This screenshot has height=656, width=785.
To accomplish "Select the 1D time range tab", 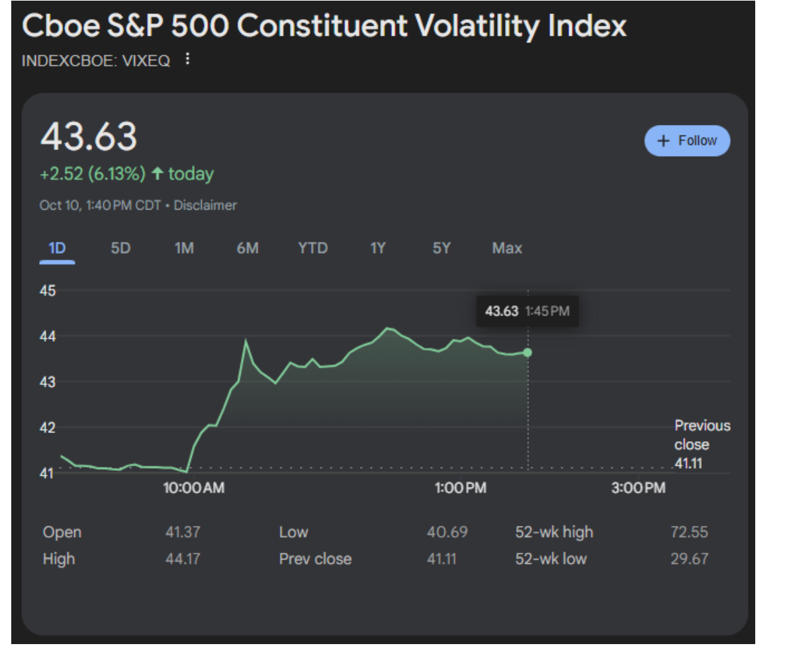I will coord(57,249).
